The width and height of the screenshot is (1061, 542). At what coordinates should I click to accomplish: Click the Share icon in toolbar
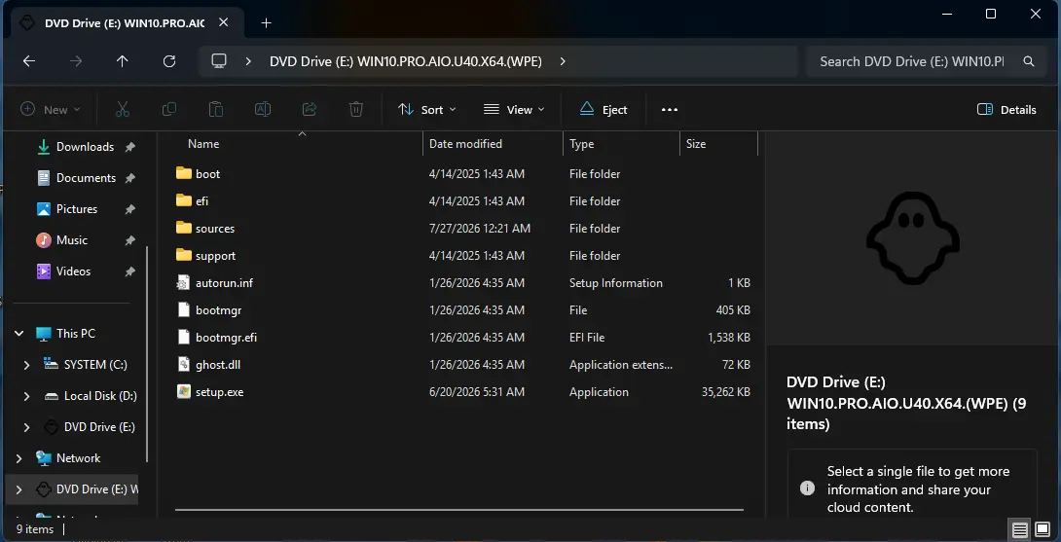point(310,110)
